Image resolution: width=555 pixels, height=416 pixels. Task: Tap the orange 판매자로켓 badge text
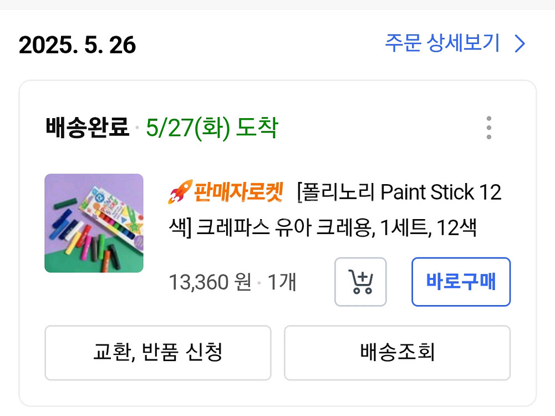pos(238,193)
